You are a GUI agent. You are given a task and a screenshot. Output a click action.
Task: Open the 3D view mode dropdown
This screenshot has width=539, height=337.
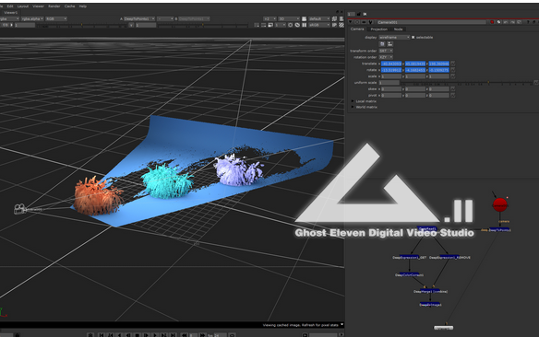point(288,18)
